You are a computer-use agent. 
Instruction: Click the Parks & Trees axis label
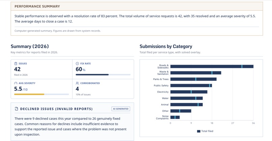[x=161, y=79]
